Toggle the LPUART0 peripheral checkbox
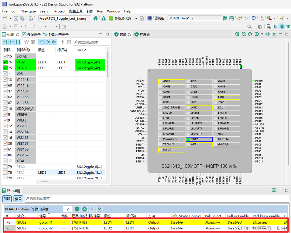This screenshot has width=291, height=233. (x=161, y=123)
